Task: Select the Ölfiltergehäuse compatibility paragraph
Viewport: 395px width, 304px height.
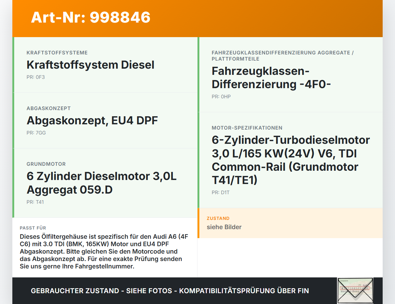Action: pos(104,251)
